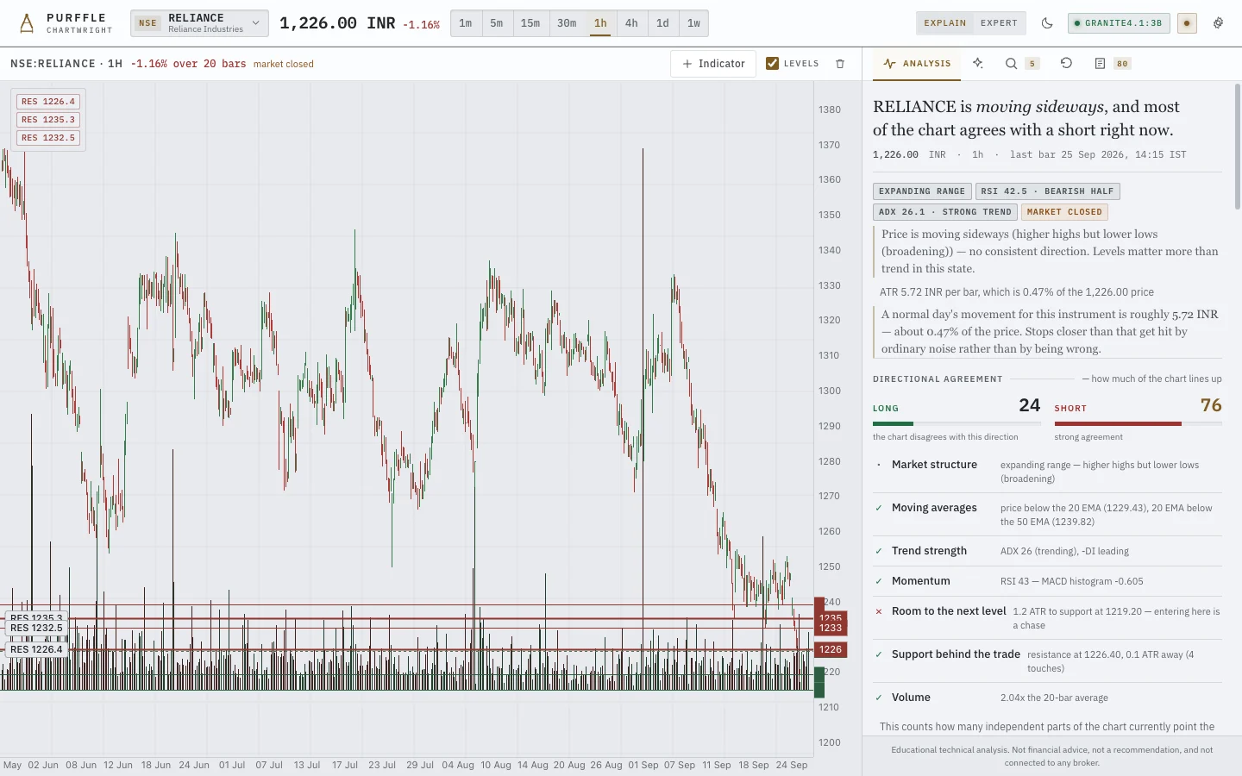Image resolution: width=1242 pixels, height=776 pixels.
Task: Select the 1m timeframe
Action: pyautogui.click(x=466, y=23)
